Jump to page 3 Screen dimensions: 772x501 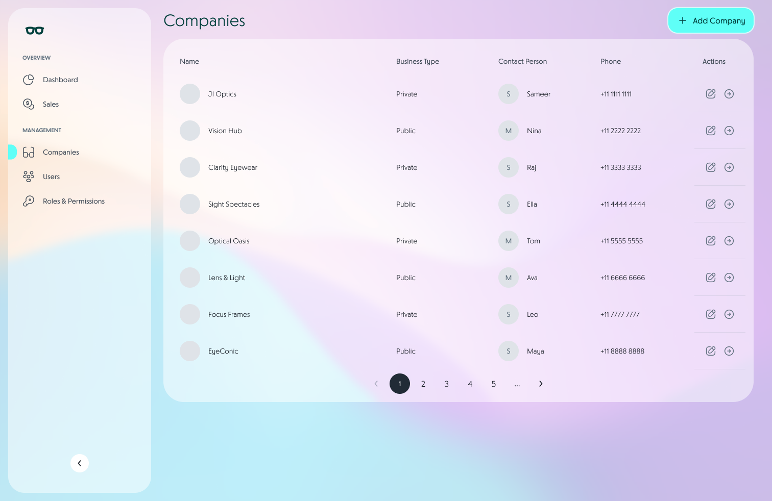447,384
